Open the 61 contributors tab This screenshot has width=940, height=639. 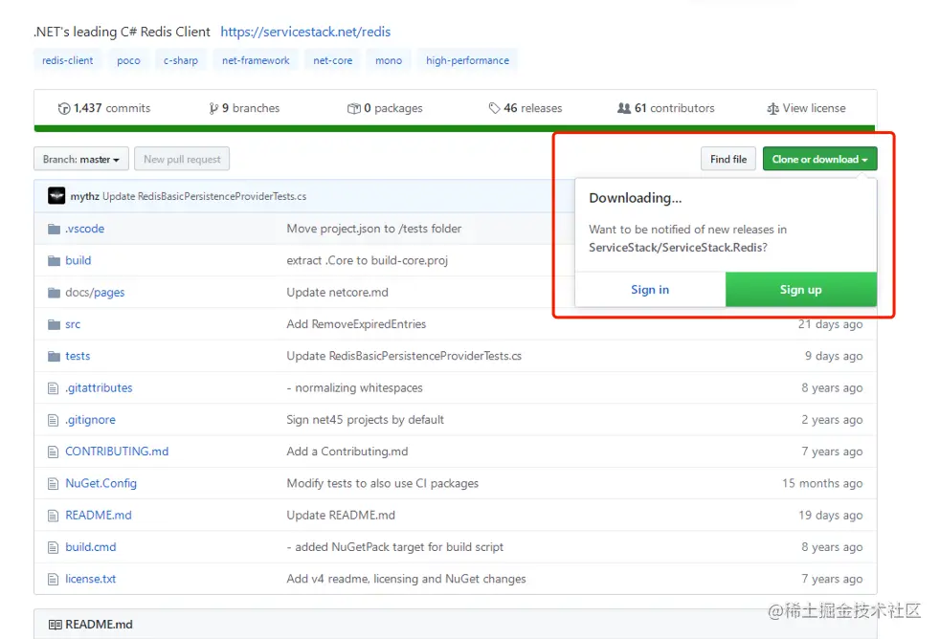(x=665, y=108)
